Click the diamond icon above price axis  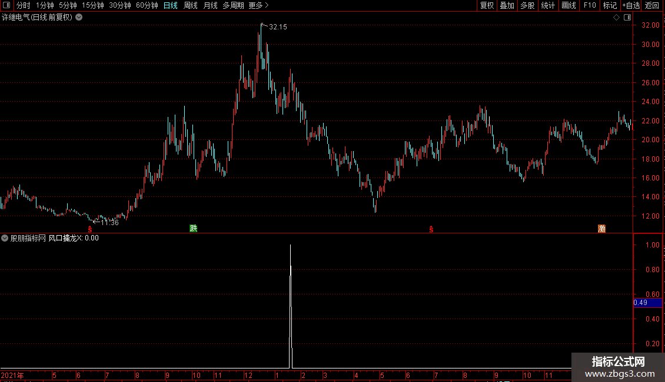coord(616,18)
